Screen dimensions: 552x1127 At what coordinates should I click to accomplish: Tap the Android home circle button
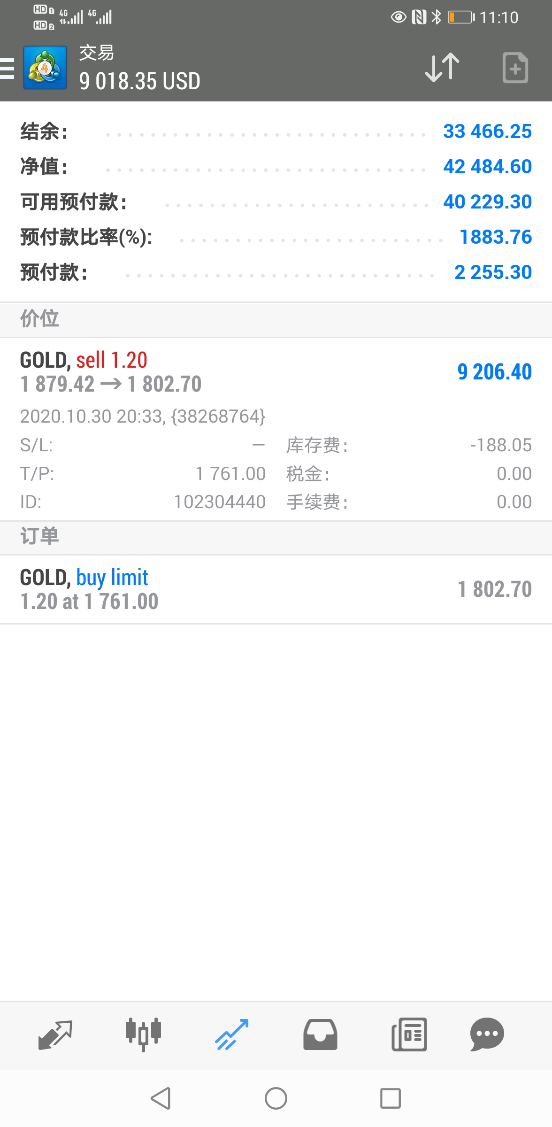click(276, 1098)
